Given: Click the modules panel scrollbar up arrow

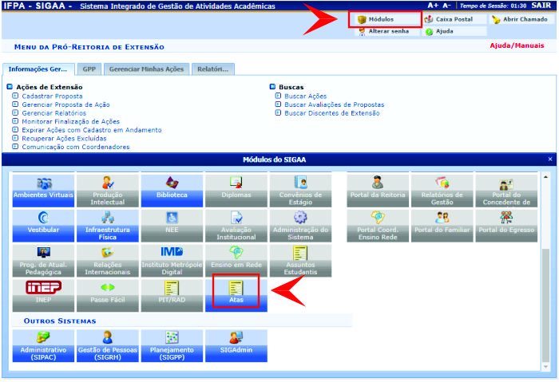Looking at the screenshot, I should click(x=545, y=177).
